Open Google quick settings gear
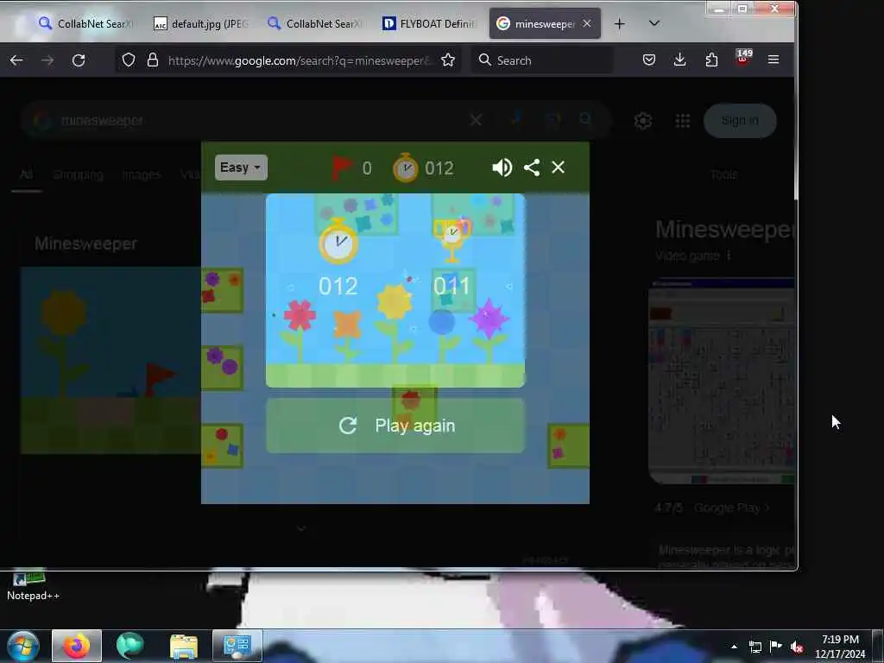 tap(643, 121)
